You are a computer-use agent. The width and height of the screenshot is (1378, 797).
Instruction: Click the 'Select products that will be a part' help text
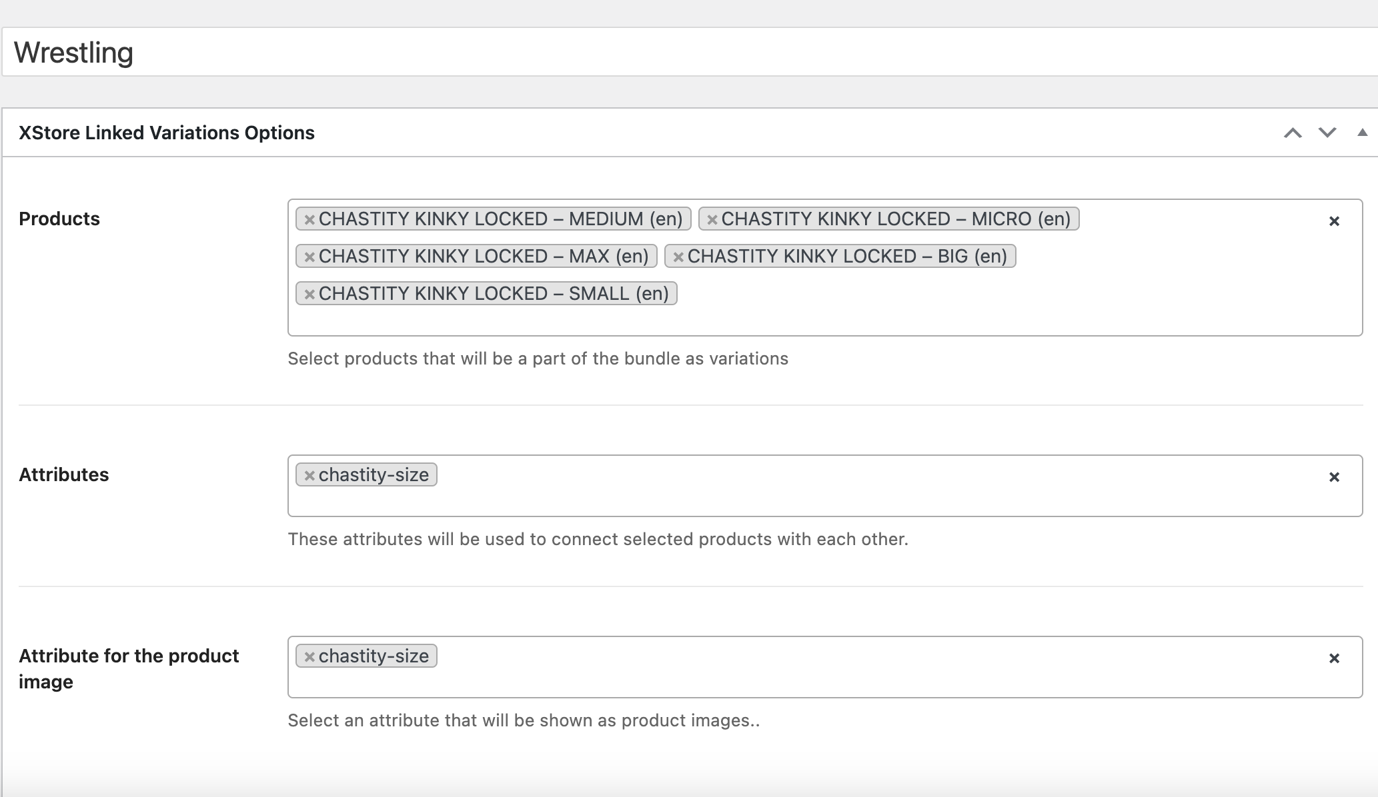point(538,359)
